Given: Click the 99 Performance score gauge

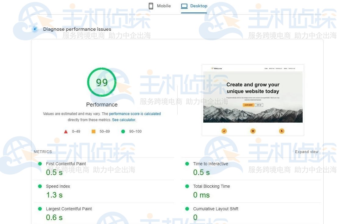Looking at the screenshot, I should [x=102, y=82].
